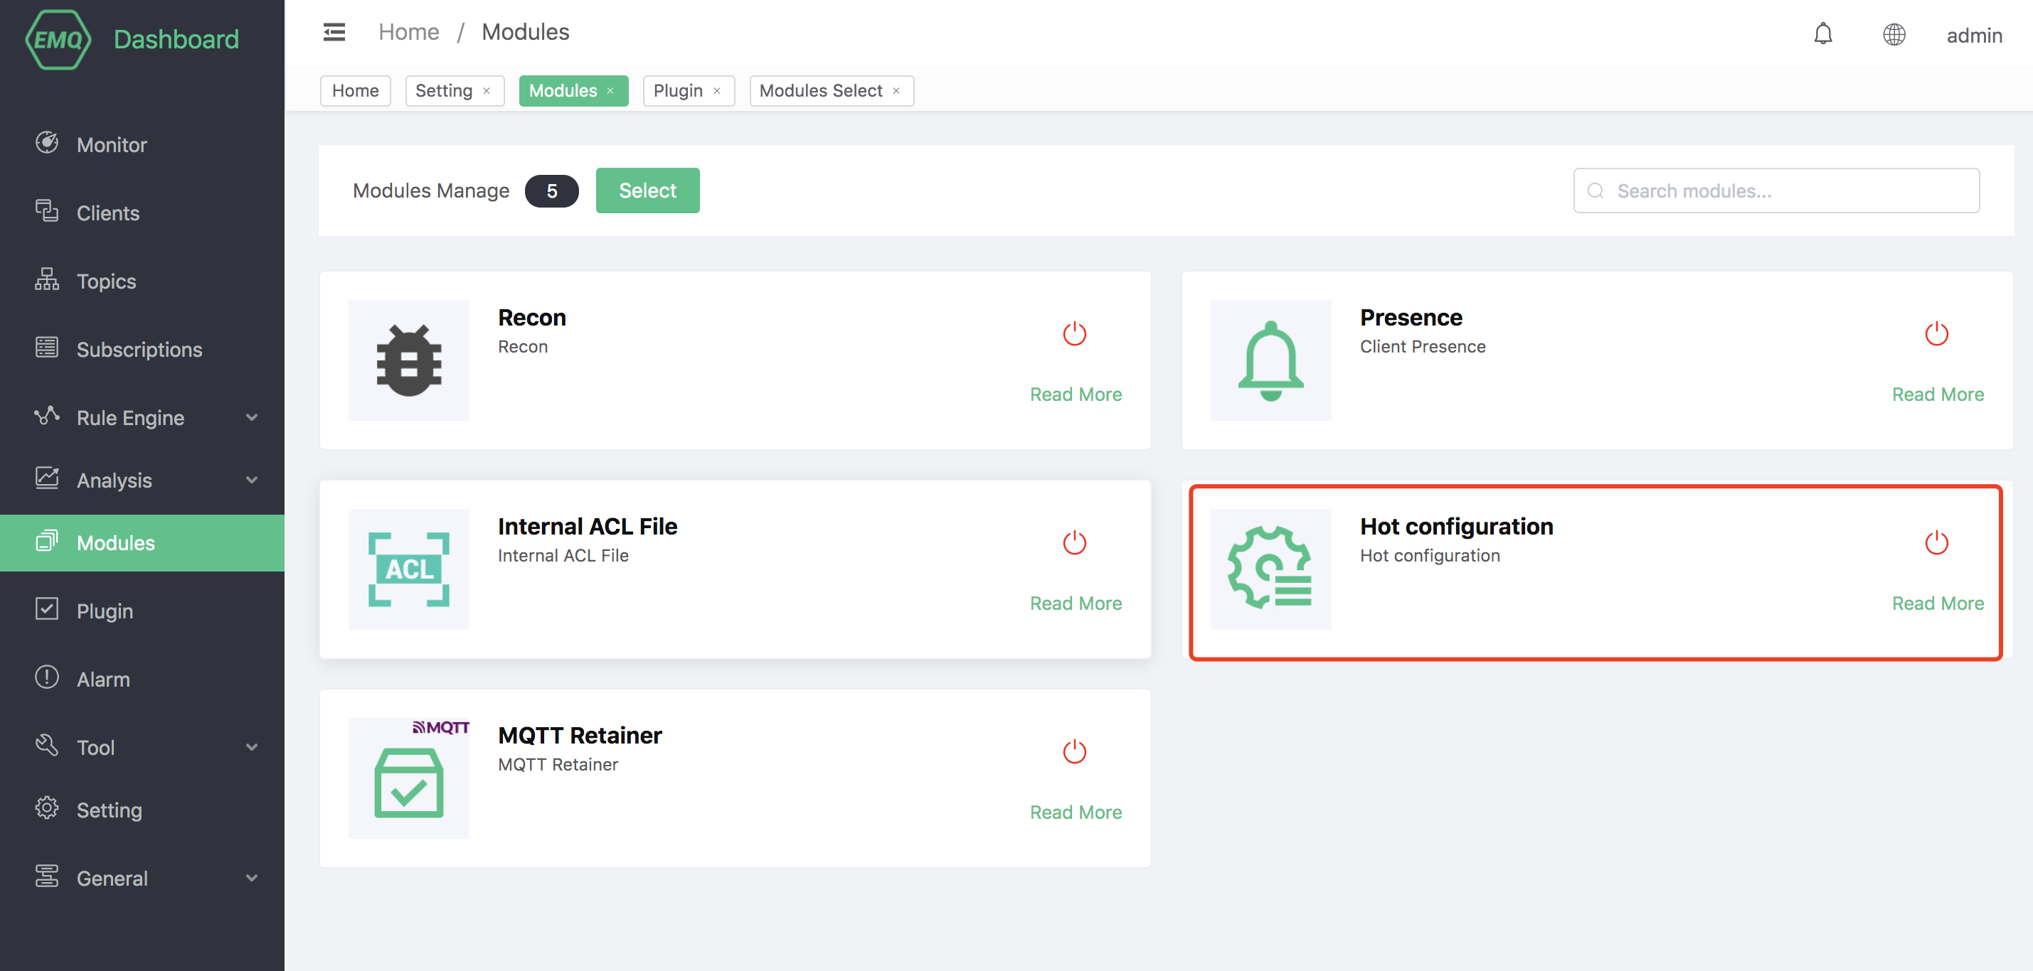Expand the Analysis submenu chevron

tap(252, 480)
